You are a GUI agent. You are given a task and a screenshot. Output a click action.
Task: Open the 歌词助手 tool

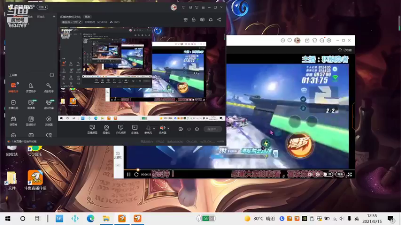coord(31,121)
